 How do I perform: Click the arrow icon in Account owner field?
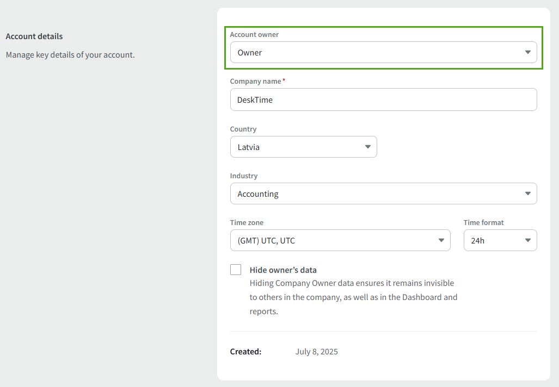click(527, 53)
